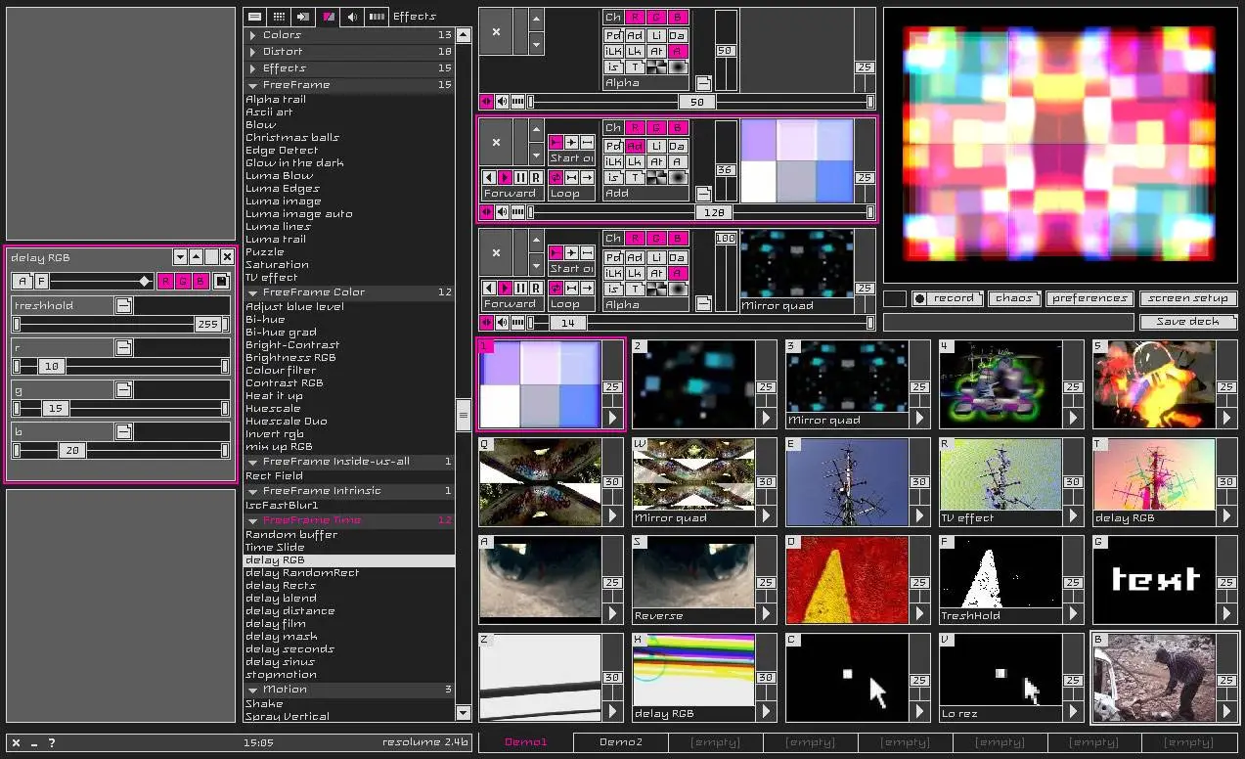Switch to the Demo2 deck tab

(x=620, y=742)
